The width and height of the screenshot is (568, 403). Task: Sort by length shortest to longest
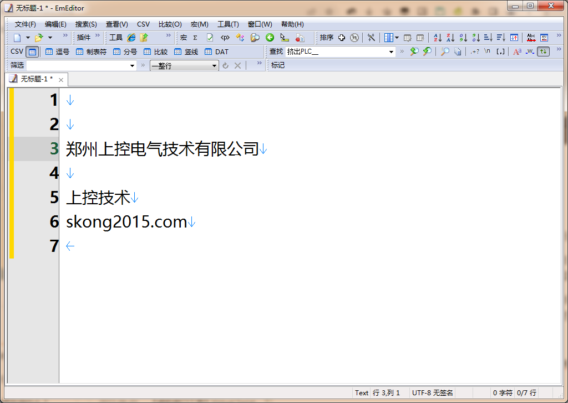488,38
